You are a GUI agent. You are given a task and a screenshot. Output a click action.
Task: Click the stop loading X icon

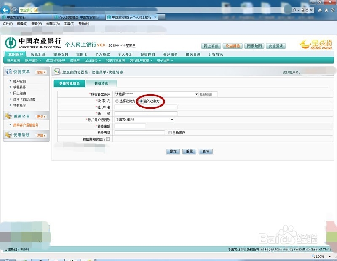[x=311, y=10]
